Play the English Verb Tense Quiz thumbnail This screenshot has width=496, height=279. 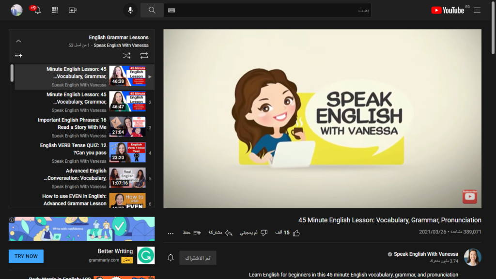[127, 152]
